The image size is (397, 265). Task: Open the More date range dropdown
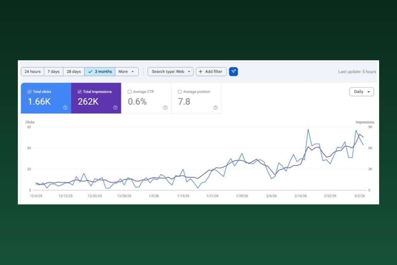(x=127, y=71)
